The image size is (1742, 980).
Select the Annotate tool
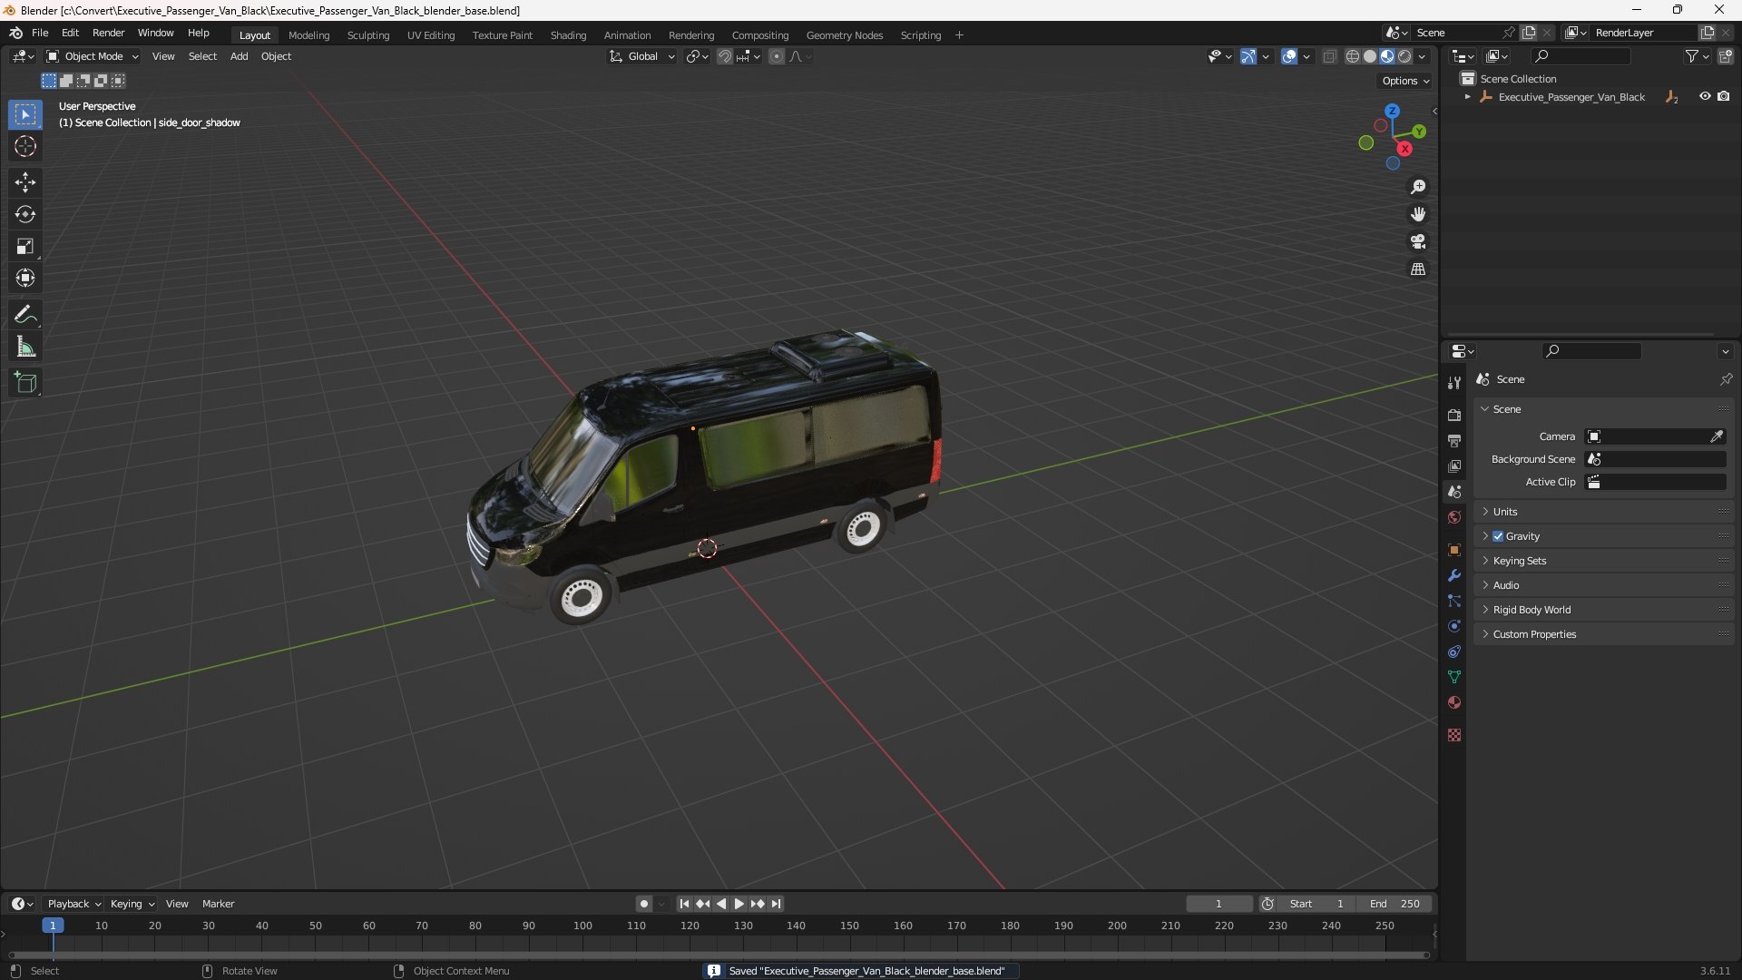(x=25, y=315)
